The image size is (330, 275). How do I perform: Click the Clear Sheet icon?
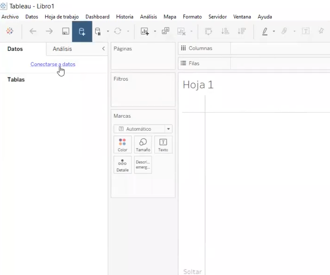pos(182,31)
